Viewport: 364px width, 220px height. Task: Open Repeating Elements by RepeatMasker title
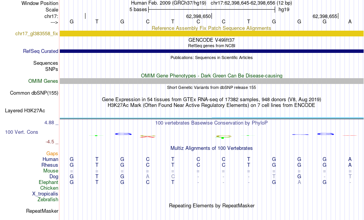pyautogui.click(x=212, y=205)
